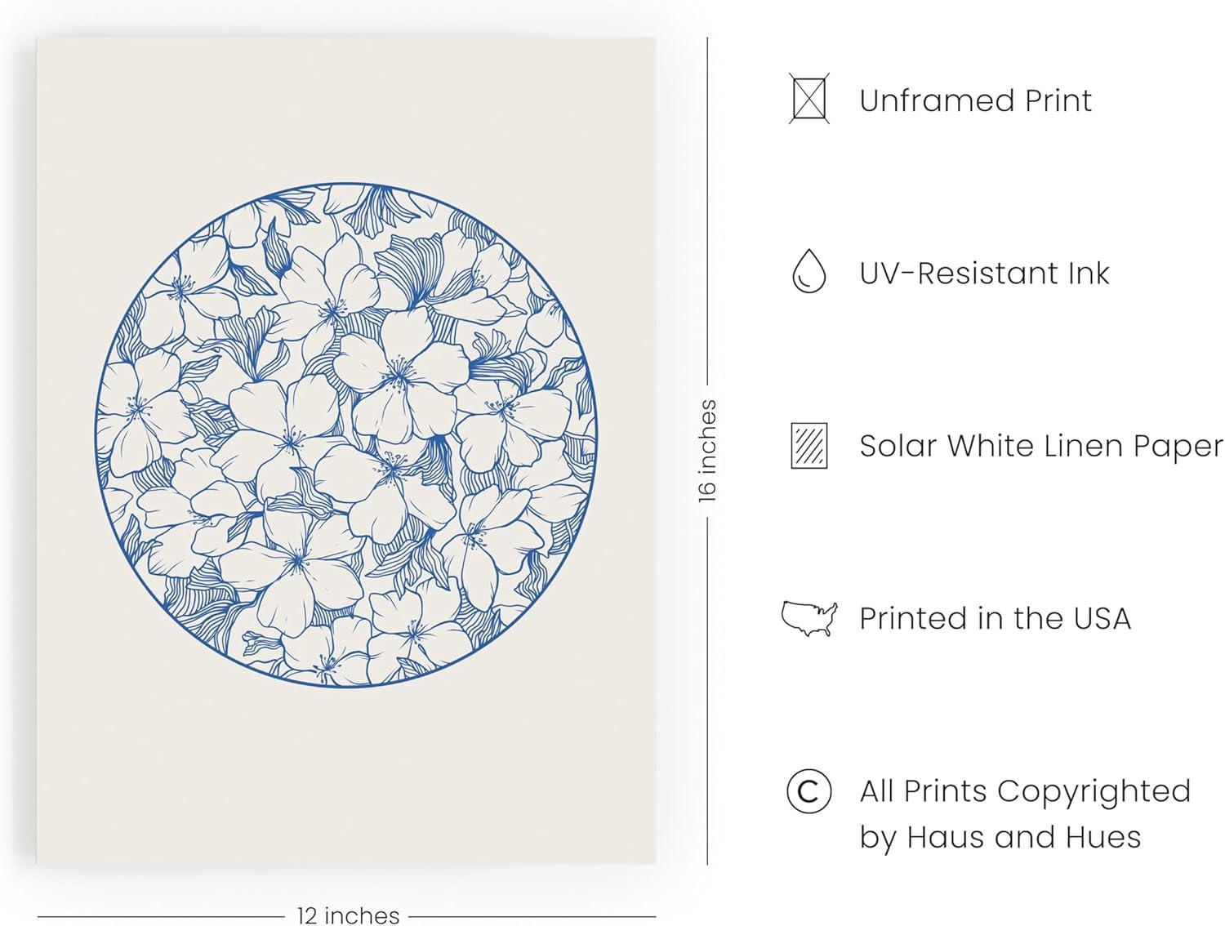Select the "Unframed Print" label

point(975,100)
